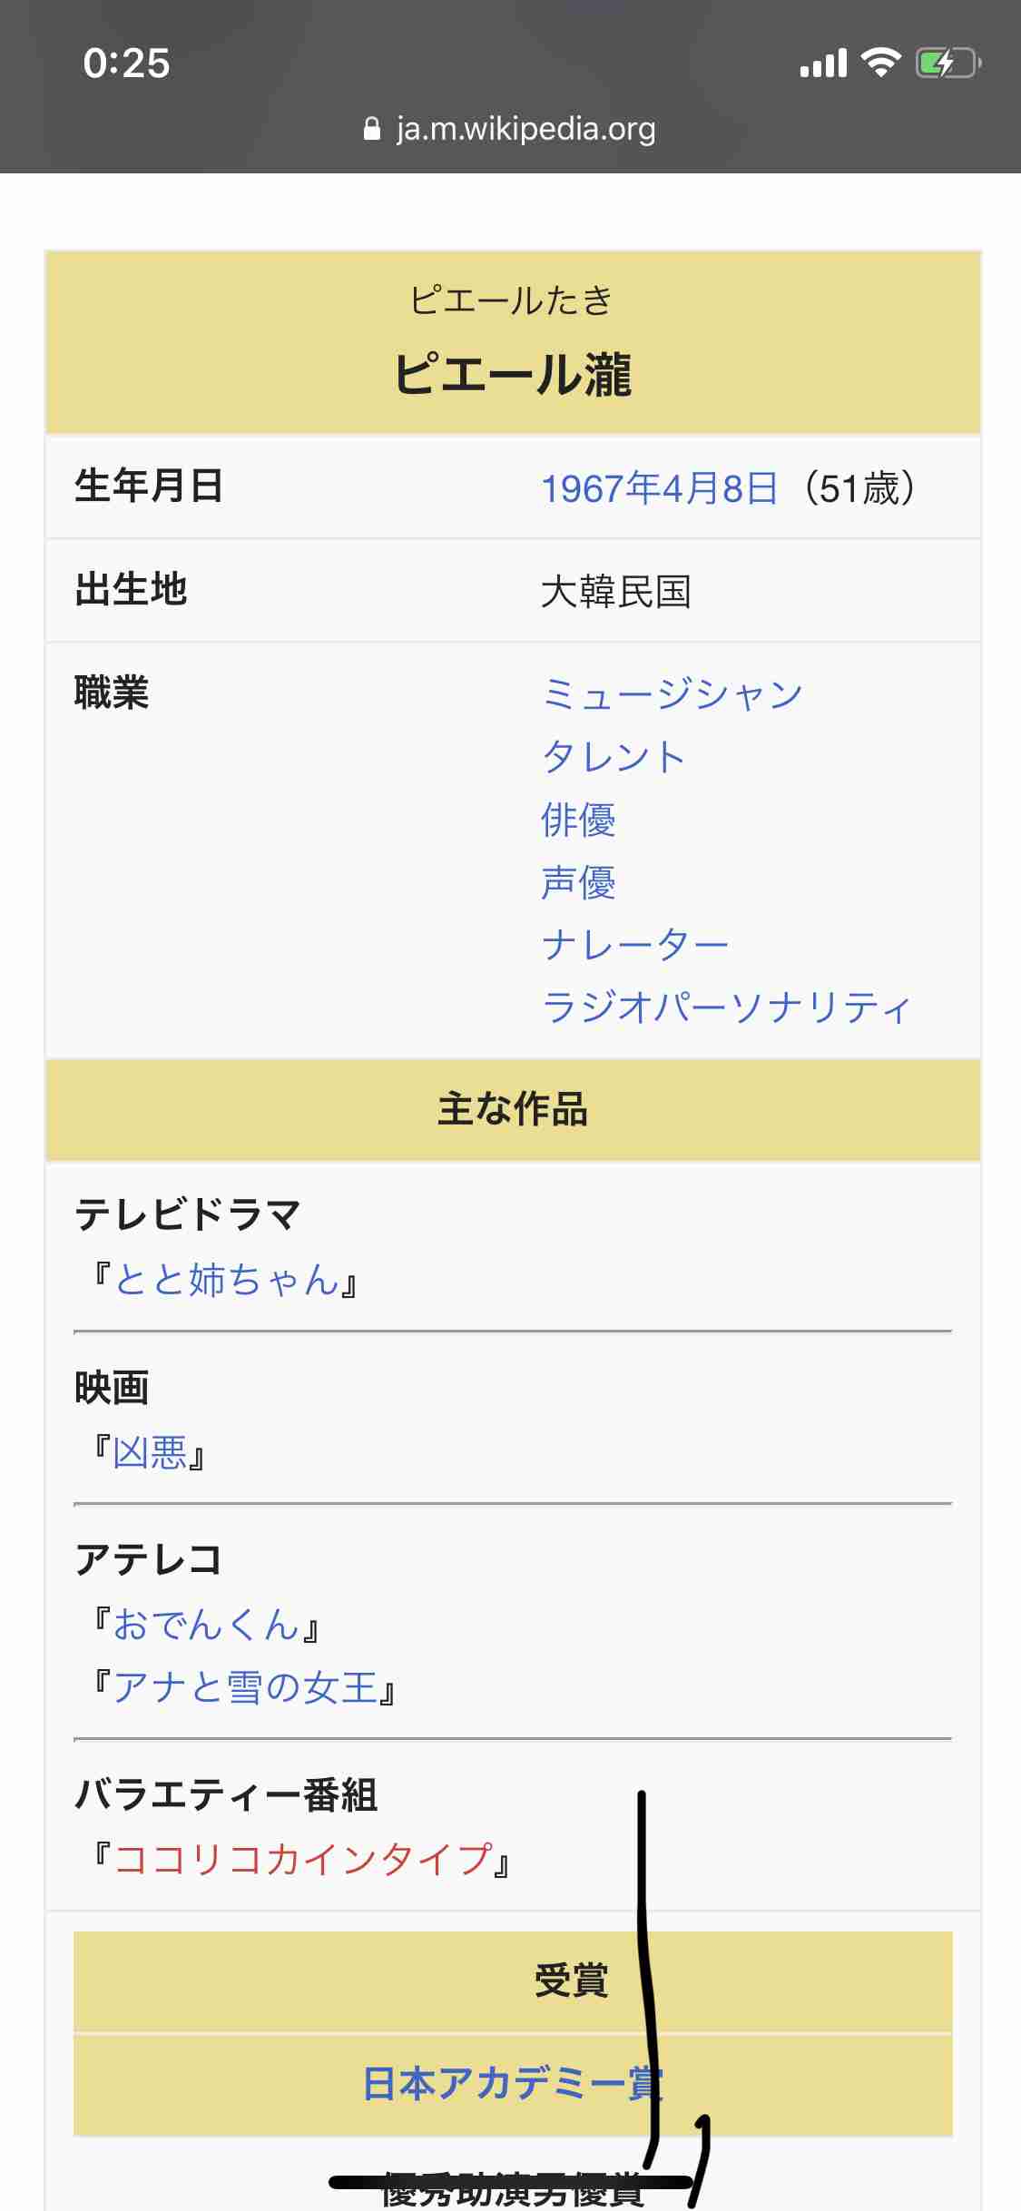This screenshot has width=1021, height=2211.
Task: Follow the 俳優 link
Action: (578, 820)
